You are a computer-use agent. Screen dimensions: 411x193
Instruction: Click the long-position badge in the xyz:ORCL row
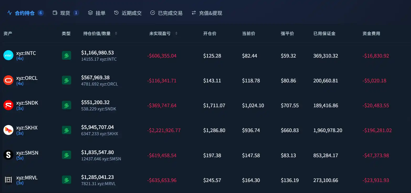point(66,80)
